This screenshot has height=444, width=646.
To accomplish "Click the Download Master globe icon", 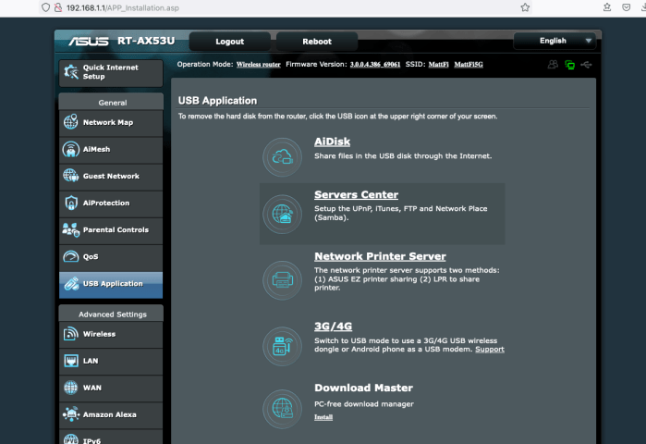I will point(282,409).
